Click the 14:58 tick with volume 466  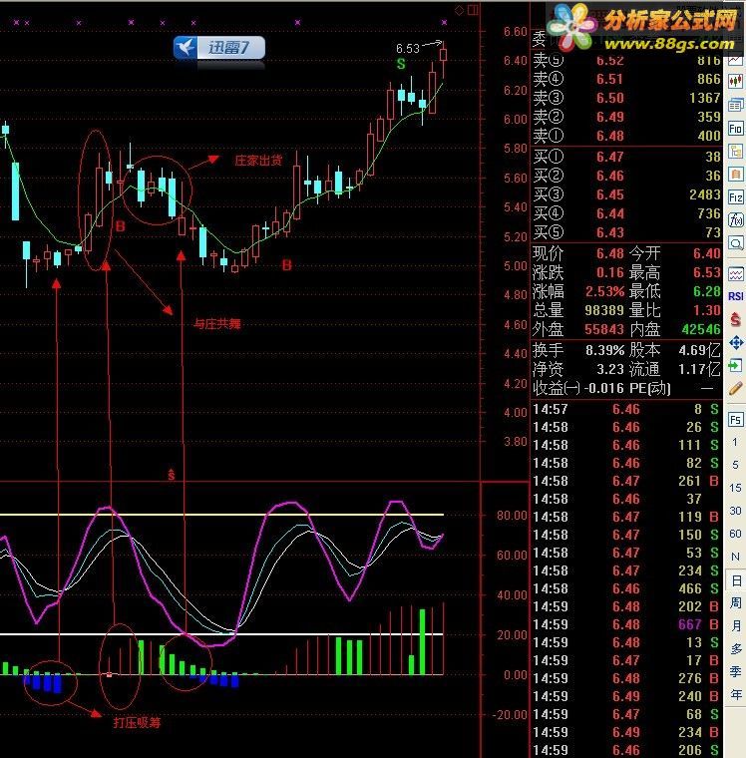point(625,588)
